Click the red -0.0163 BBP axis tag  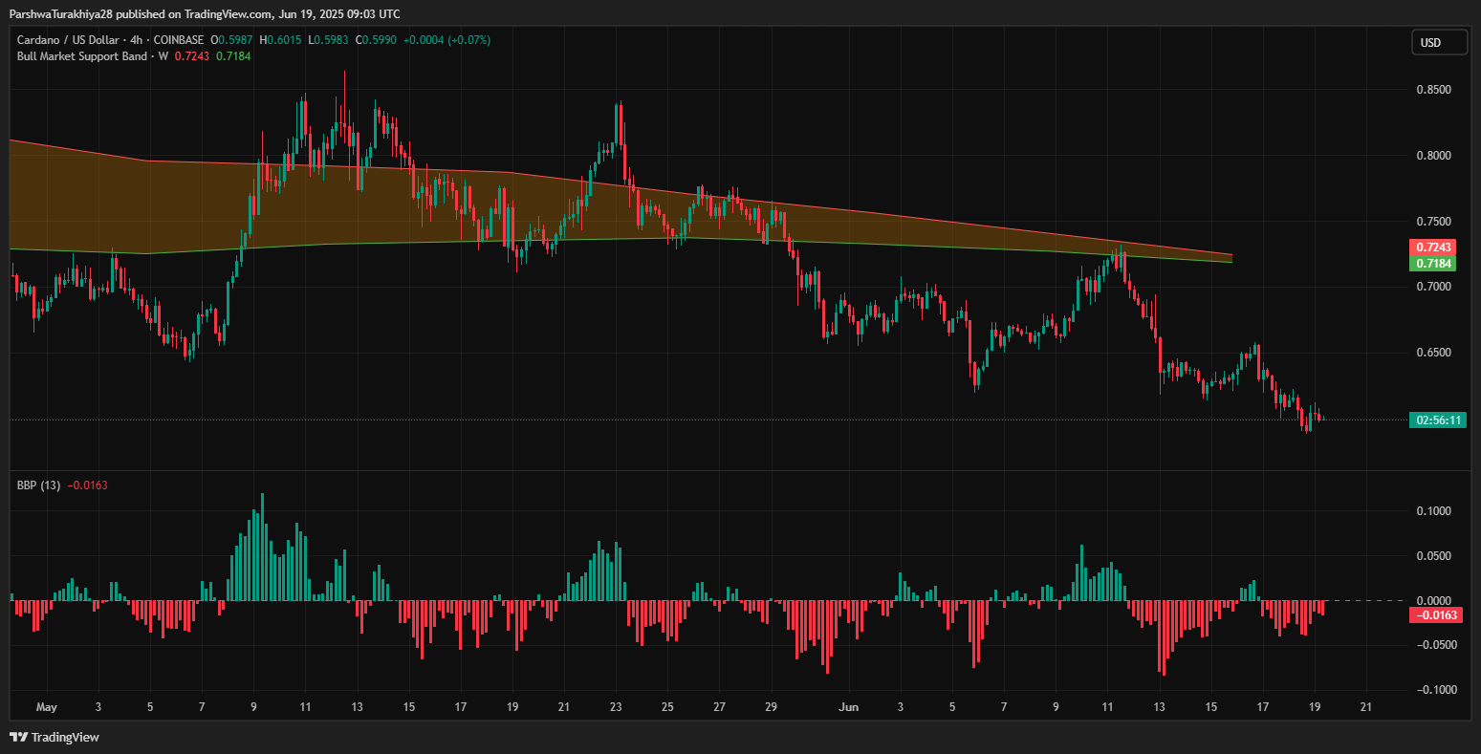pos(1437,615)
